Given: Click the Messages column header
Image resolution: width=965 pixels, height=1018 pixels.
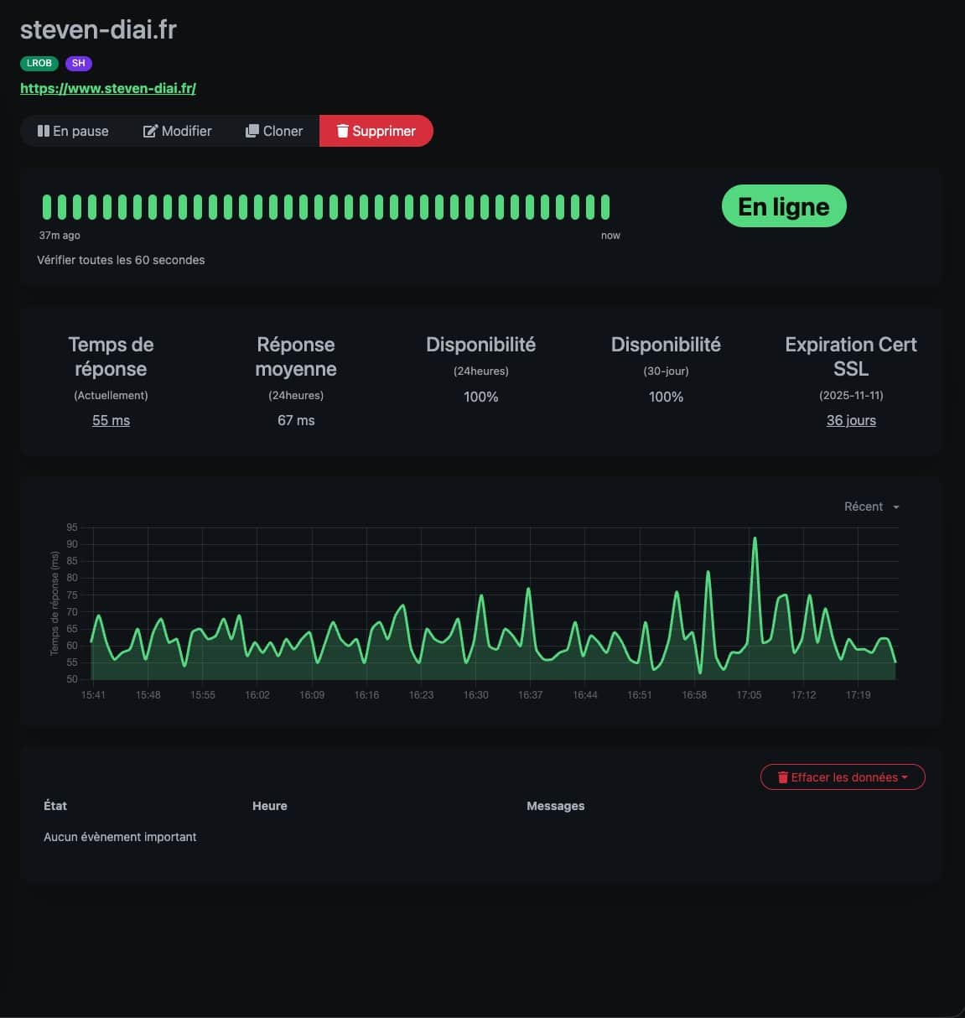Looking at the screenshot, I should tap(555, 806).
